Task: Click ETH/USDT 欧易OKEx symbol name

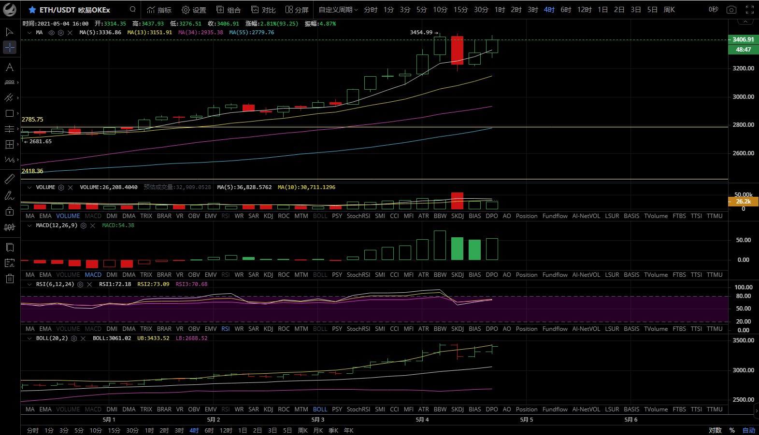Action: coord(75,10)
